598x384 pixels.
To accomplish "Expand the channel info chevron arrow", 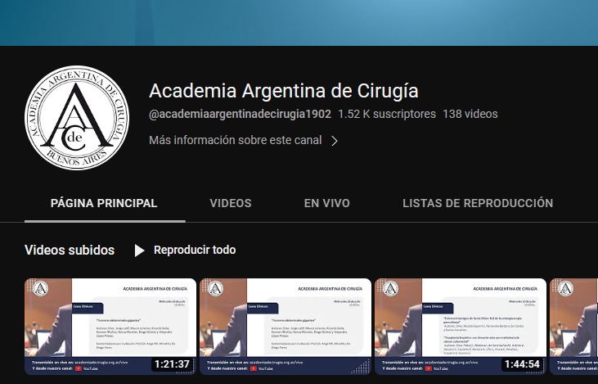I will [335, 141].
